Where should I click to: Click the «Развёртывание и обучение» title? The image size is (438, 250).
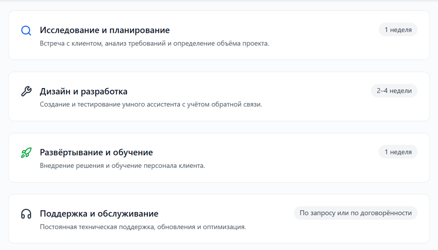pos(96,153)
